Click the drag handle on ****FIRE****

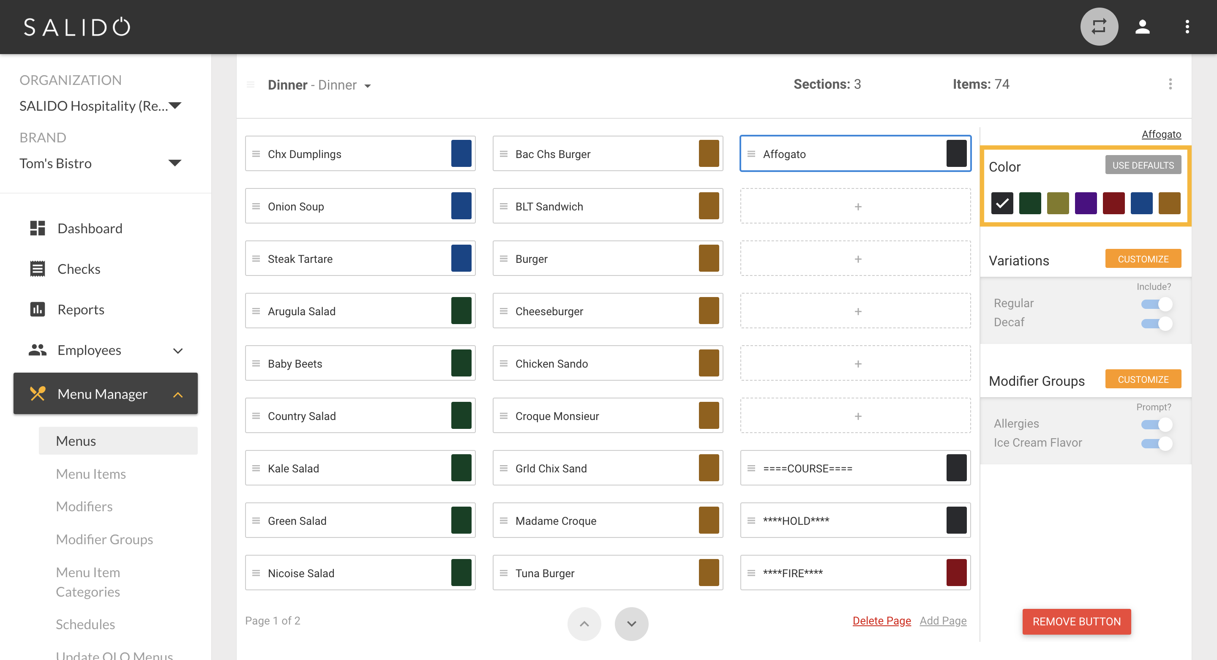(751, 573)
